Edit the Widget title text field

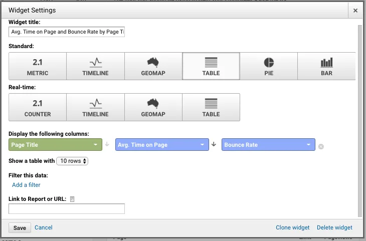click(67, 32)
